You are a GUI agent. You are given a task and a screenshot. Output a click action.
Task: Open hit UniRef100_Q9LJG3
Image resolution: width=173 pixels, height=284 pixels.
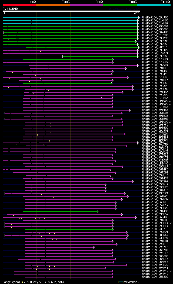click(155, 18)
